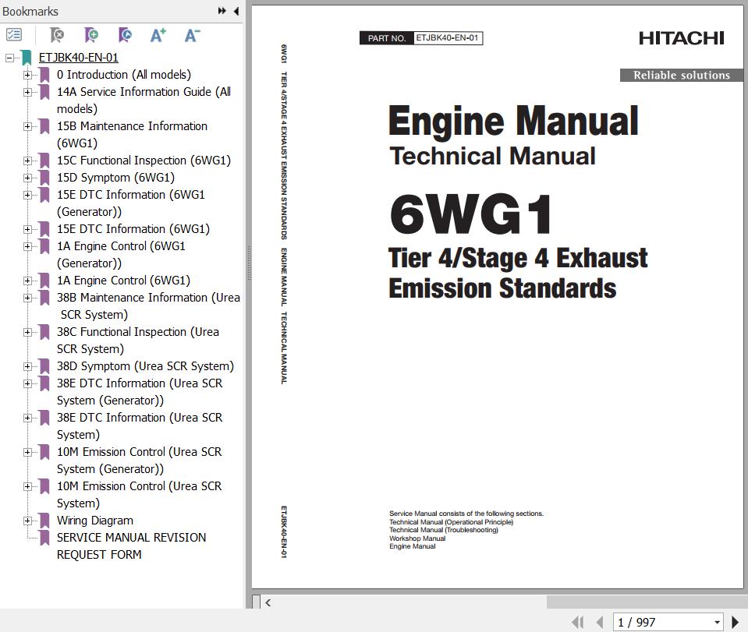
Task: Click the expand panel double-arrow icon
Action: 222,10
